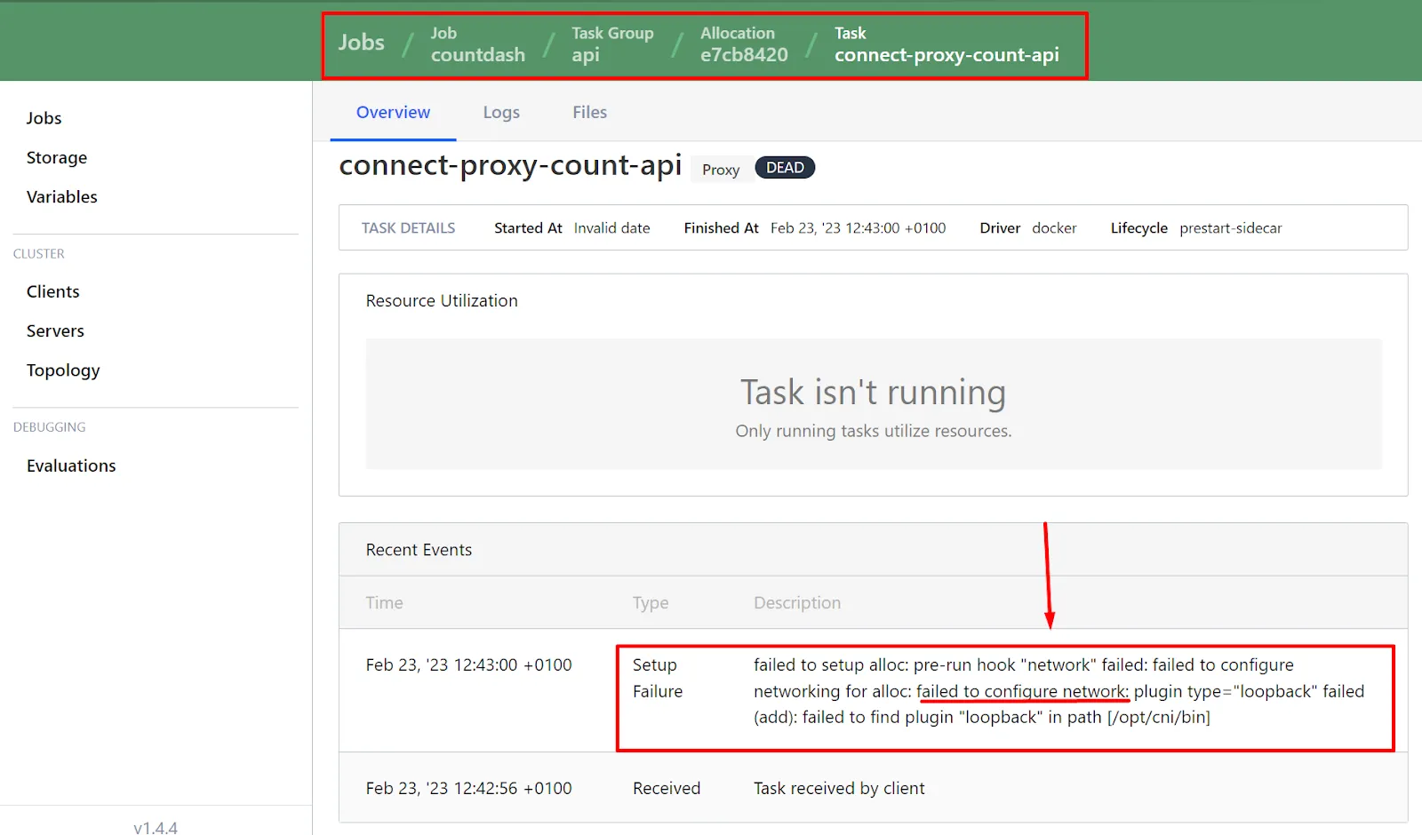The height and width of the screenshot is (835, 1422).
Task: Switch to the Overview tab
Action: click(x=393, y=113)
